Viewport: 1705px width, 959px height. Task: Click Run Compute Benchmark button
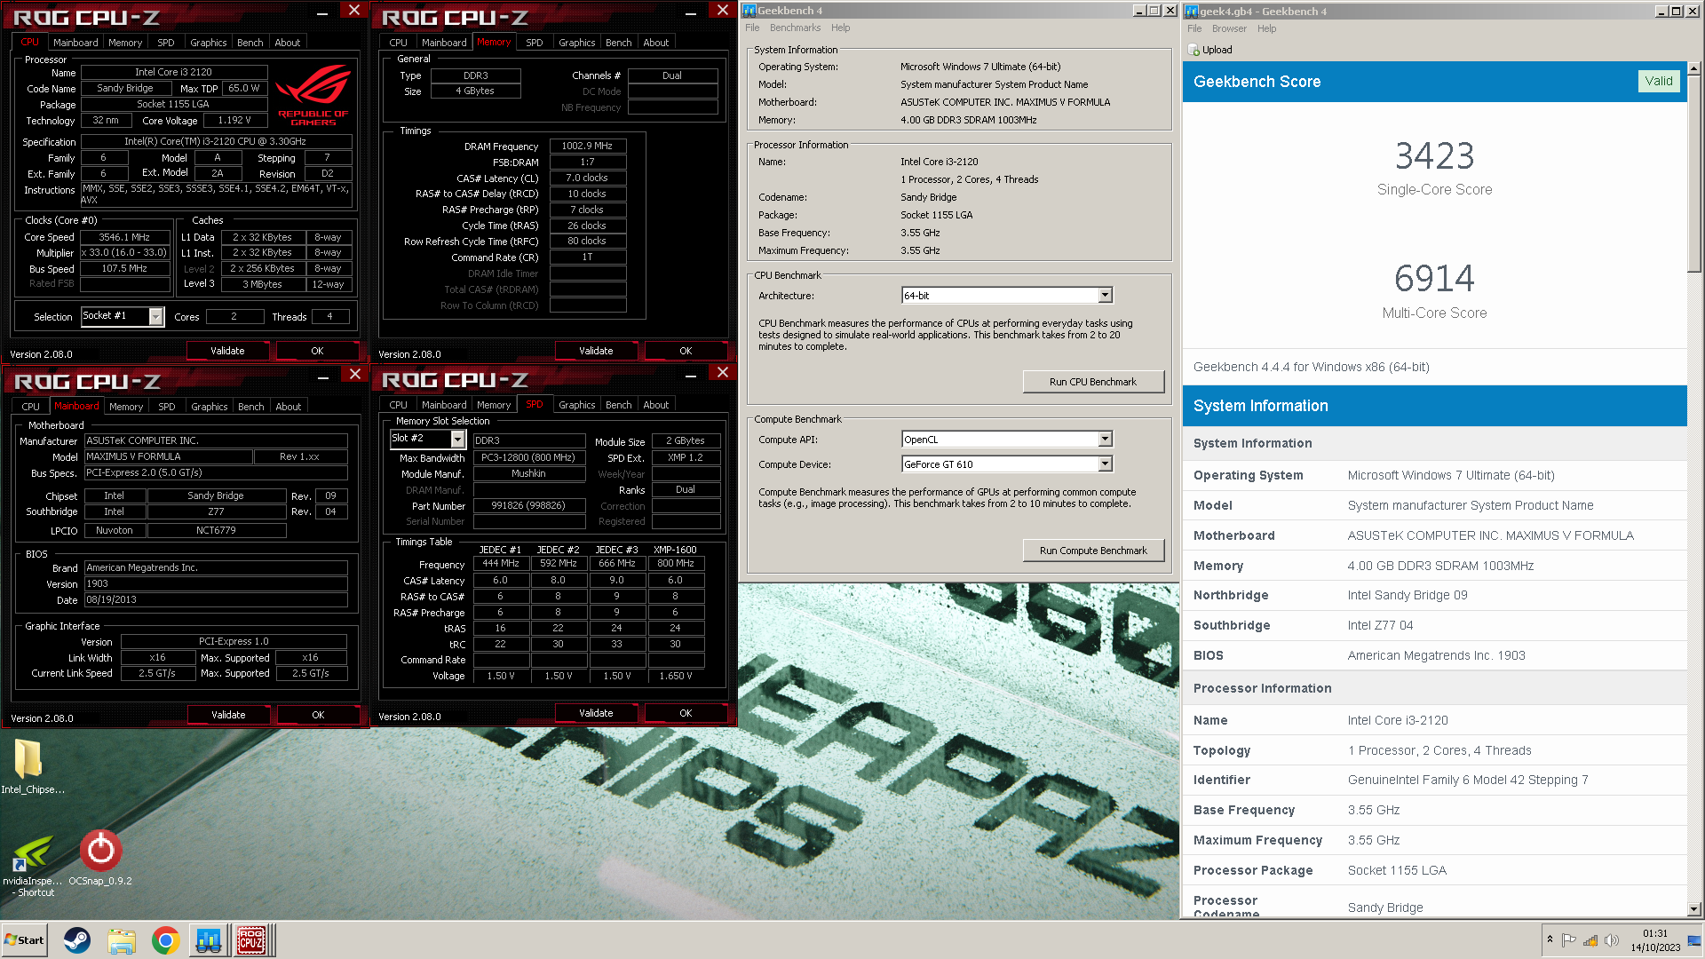click(1092, 551)
